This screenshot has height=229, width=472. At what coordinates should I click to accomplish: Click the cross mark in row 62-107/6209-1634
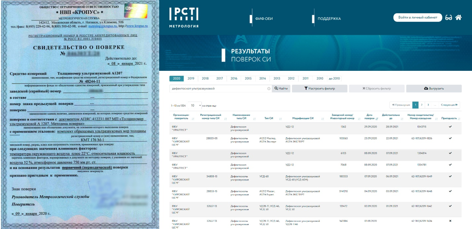pos(450,221)
